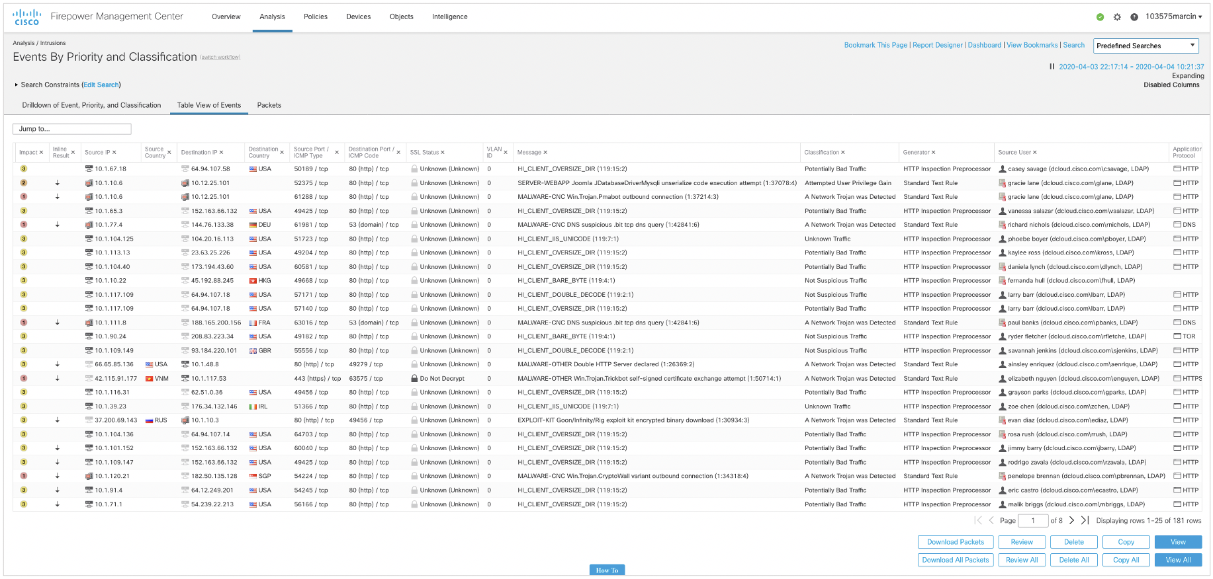Screen dimensions: 1213x579
Task: Open View Bookmarks
Action: 1032,46
